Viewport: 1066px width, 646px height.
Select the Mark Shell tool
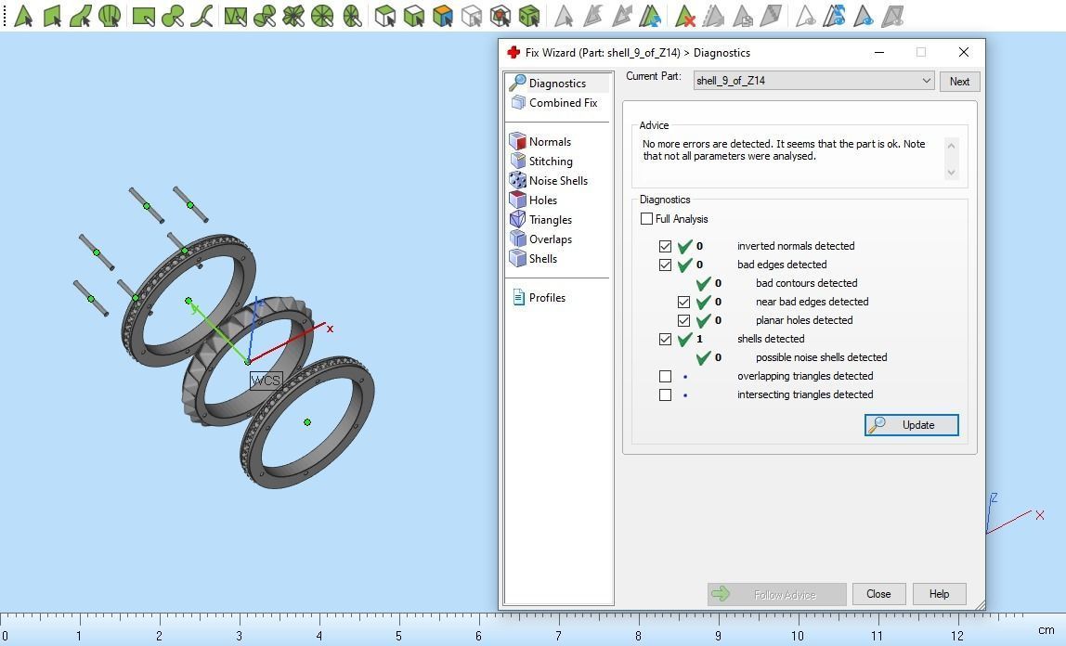click(109, 16)
